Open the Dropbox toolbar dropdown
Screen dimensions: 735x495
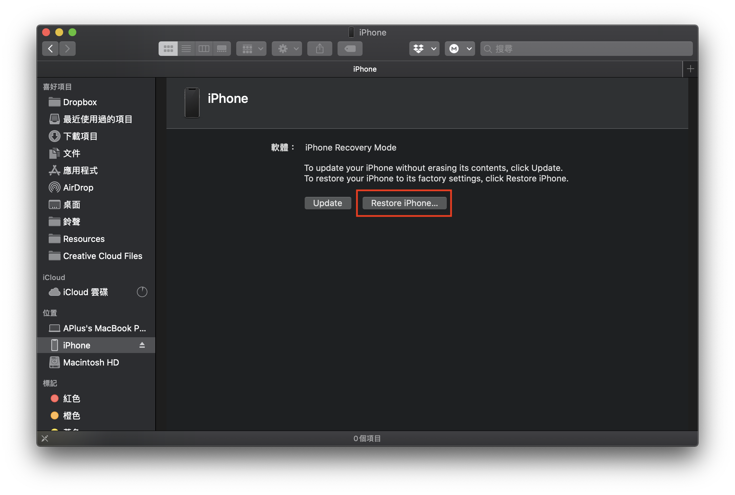coord(424,49)
